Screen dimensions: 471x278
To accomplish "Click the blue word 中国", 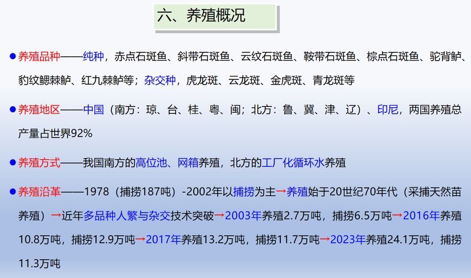I will 94,110.
